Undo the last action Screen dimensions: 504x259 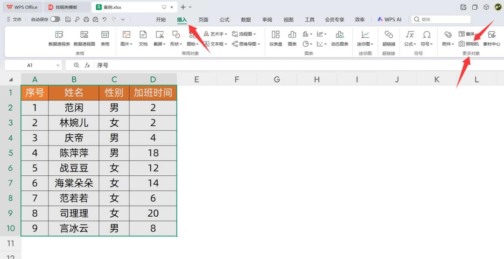(105, 20)
